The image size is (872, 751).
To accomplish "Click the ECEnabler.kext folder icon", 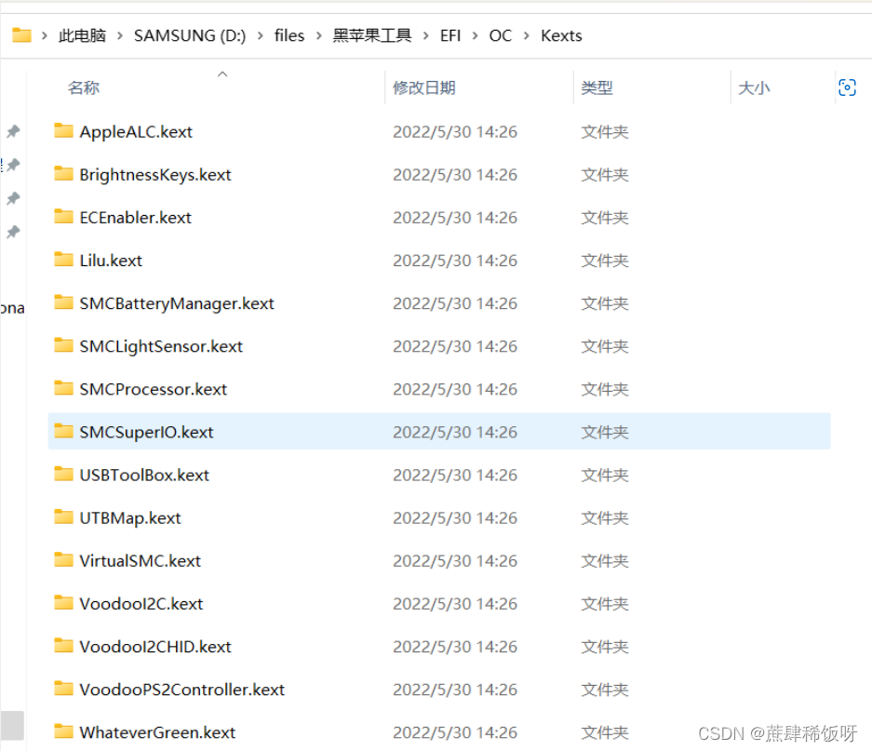I will (x=63, y=217).
